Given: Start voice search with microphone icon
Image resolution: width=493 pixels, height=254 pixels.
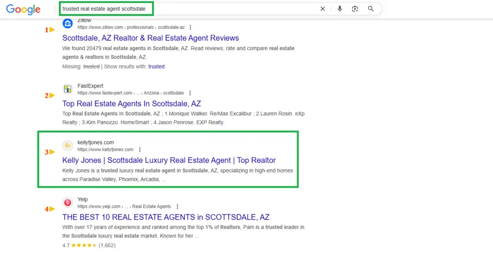Looking at the screenshot, I should [340, 9].
